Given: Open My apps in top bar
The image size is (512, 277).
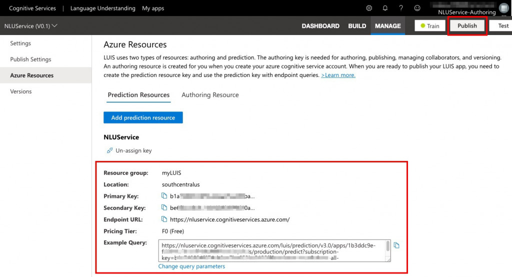Looking at the screenshot, I should [153, 8].
